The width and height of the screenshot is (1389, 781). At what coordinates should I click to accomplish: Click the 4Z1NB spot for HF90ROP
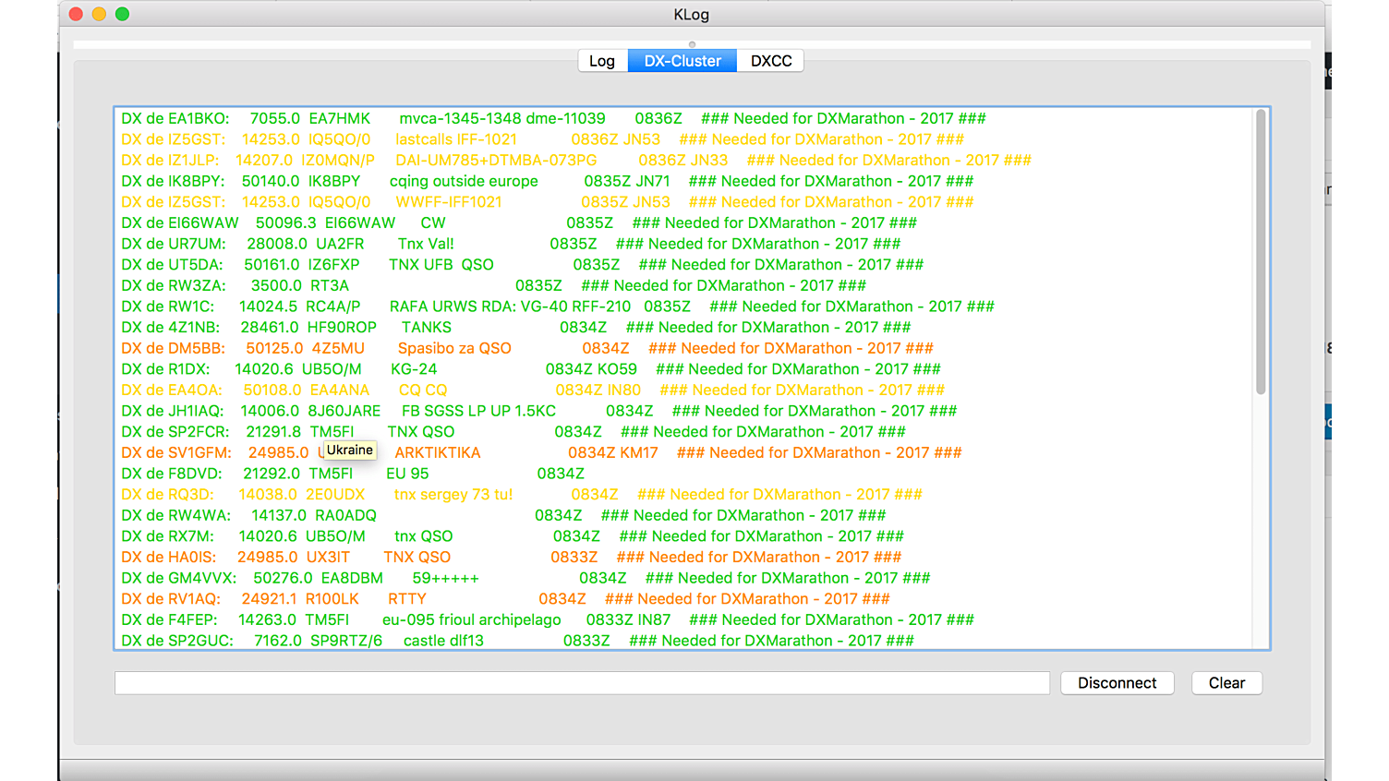(x=515, y=328)
